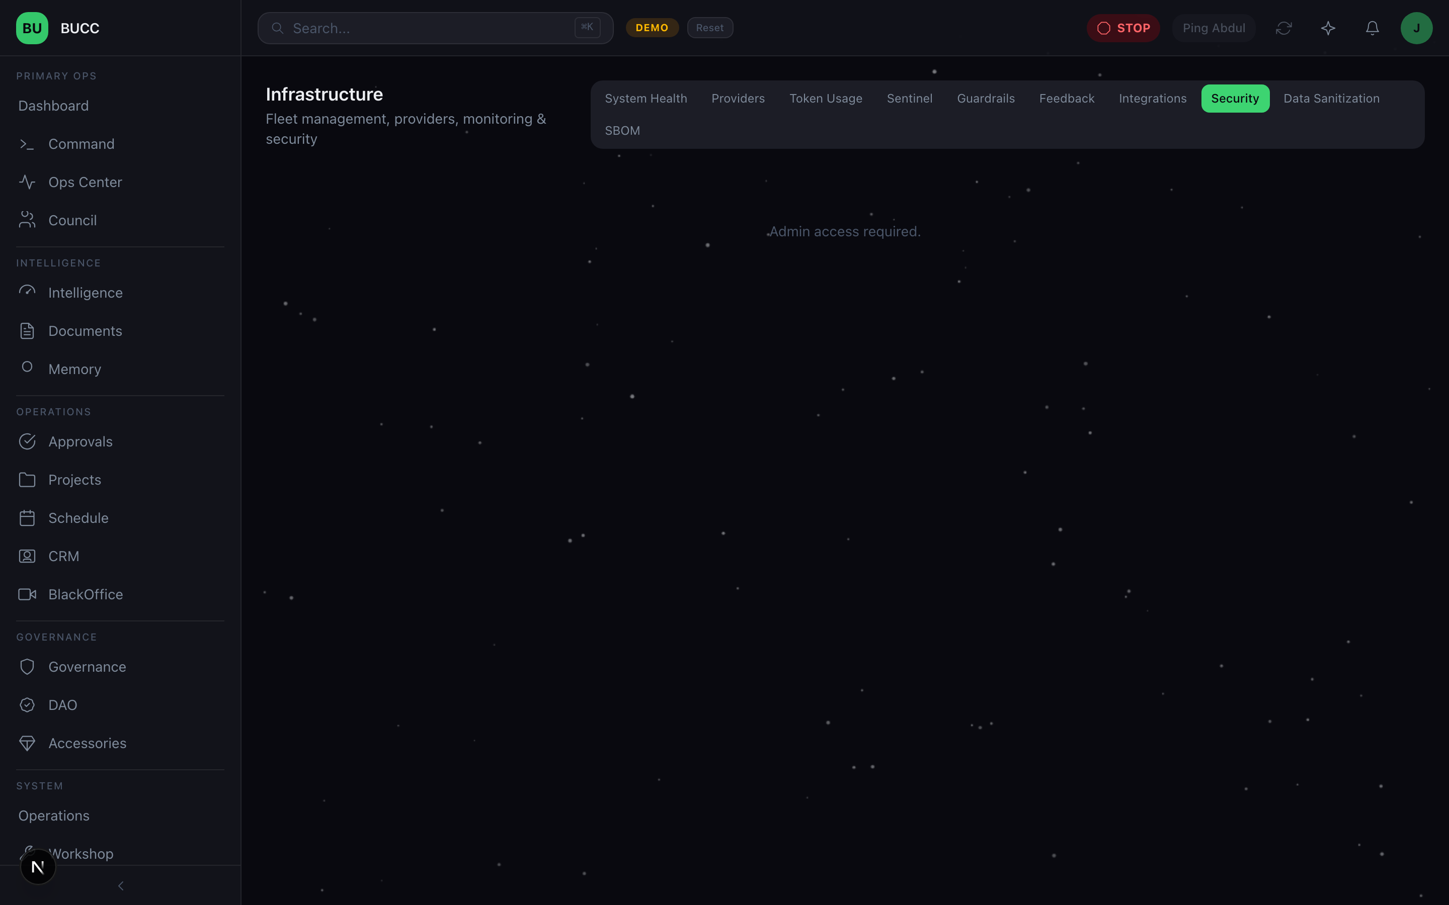Click the Reset demo button

pyautogui.click(x=709, y=28)
